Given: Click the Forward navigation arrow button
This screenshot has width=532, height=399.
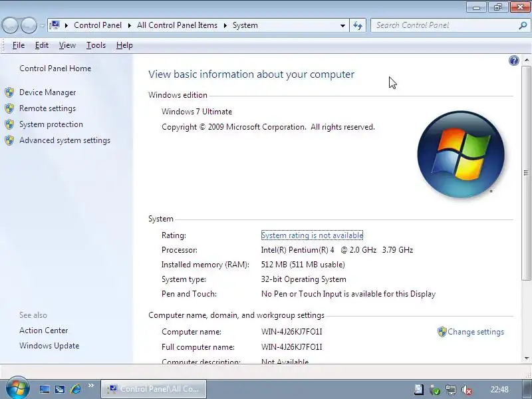Looking at the screenshot, I should (x=29, y=25).
